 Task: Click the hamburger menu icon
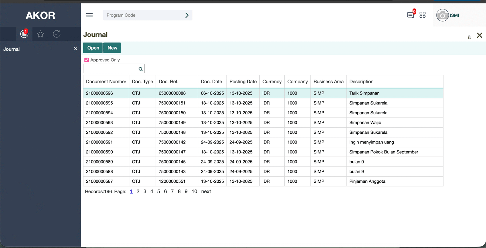89,15
